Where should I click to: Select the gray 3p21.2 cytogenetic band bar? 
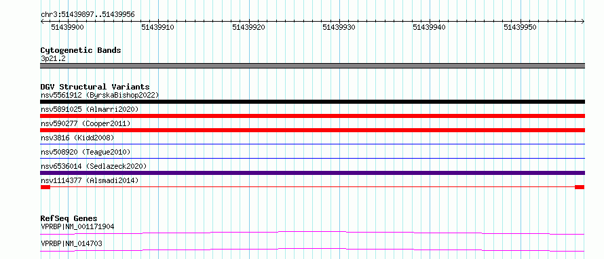click(x=312, y=66)
